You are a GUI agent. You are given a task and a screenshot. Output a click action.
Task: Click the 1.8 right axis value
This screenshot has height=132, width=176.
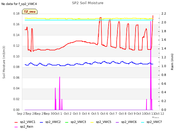(164, 31)
